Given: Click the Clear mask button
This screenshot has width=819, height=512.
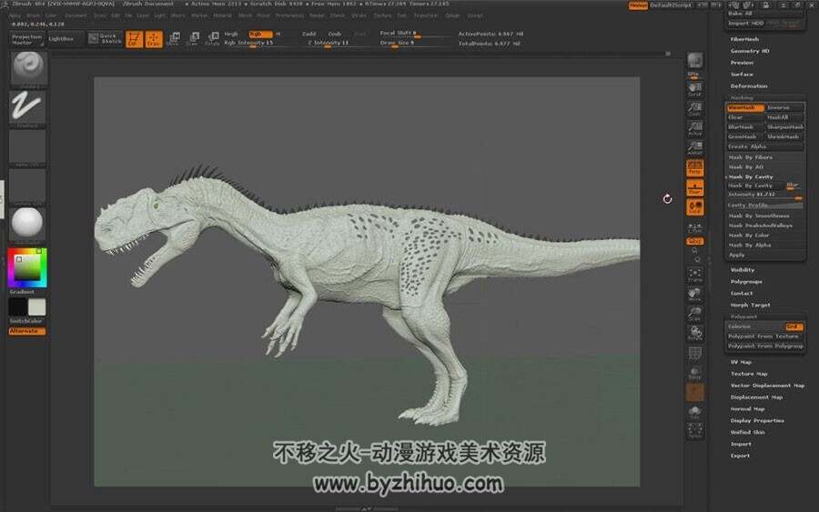Looking at the screenshot, I should tap(745, 117).
